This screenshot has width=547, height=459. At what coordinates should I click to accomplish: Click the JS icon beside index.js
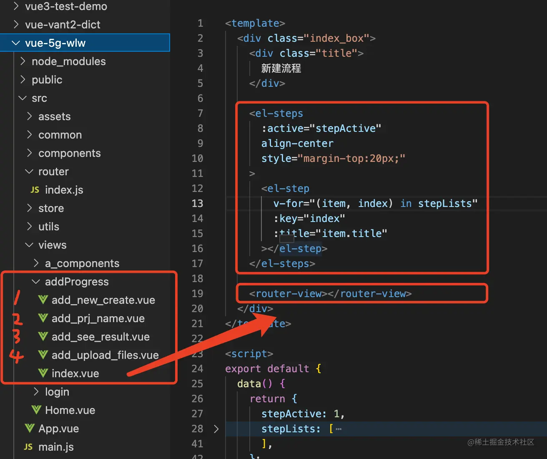[35, 190]
